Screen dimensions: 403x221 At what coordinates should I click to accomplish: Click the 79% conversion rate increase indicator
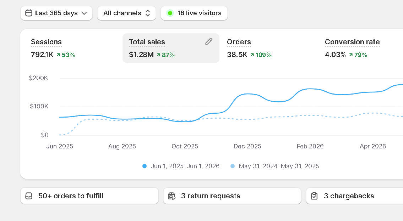(x=358, y=55)
